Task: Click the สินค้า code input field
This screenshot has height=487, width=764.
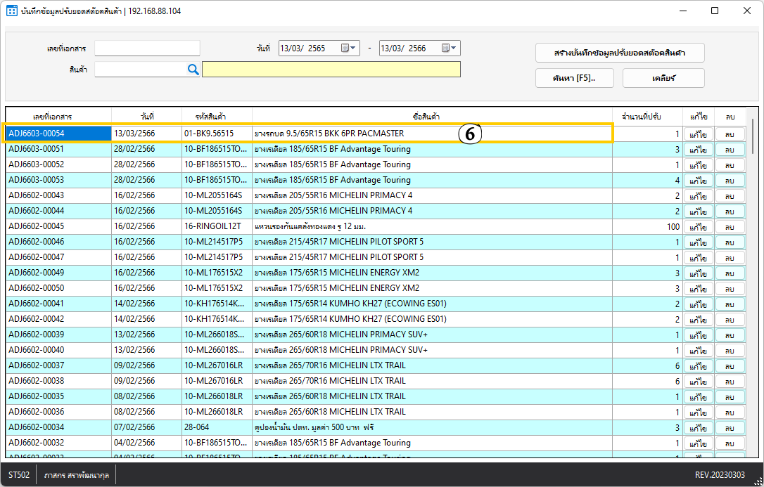Action: pos(139,69)
